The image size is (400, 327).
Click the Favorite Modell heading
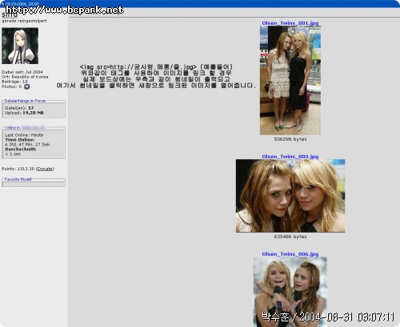(x=18, y=179)
